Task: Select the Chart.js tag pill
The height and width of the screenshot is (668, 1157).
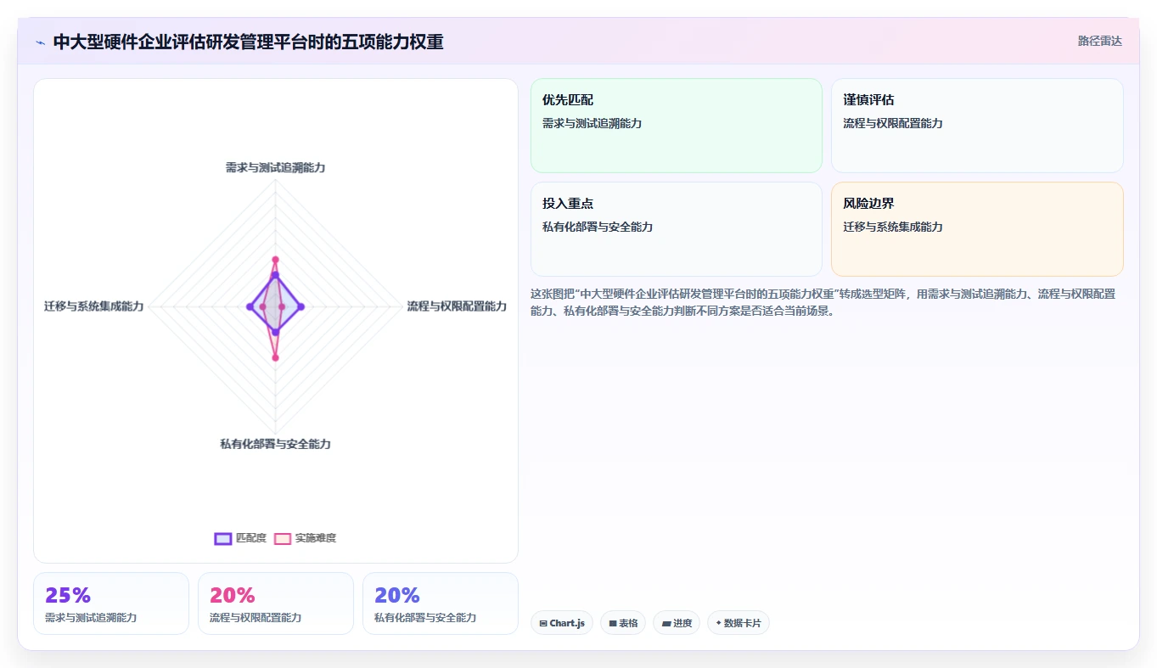Action: [x=562, y=623]
